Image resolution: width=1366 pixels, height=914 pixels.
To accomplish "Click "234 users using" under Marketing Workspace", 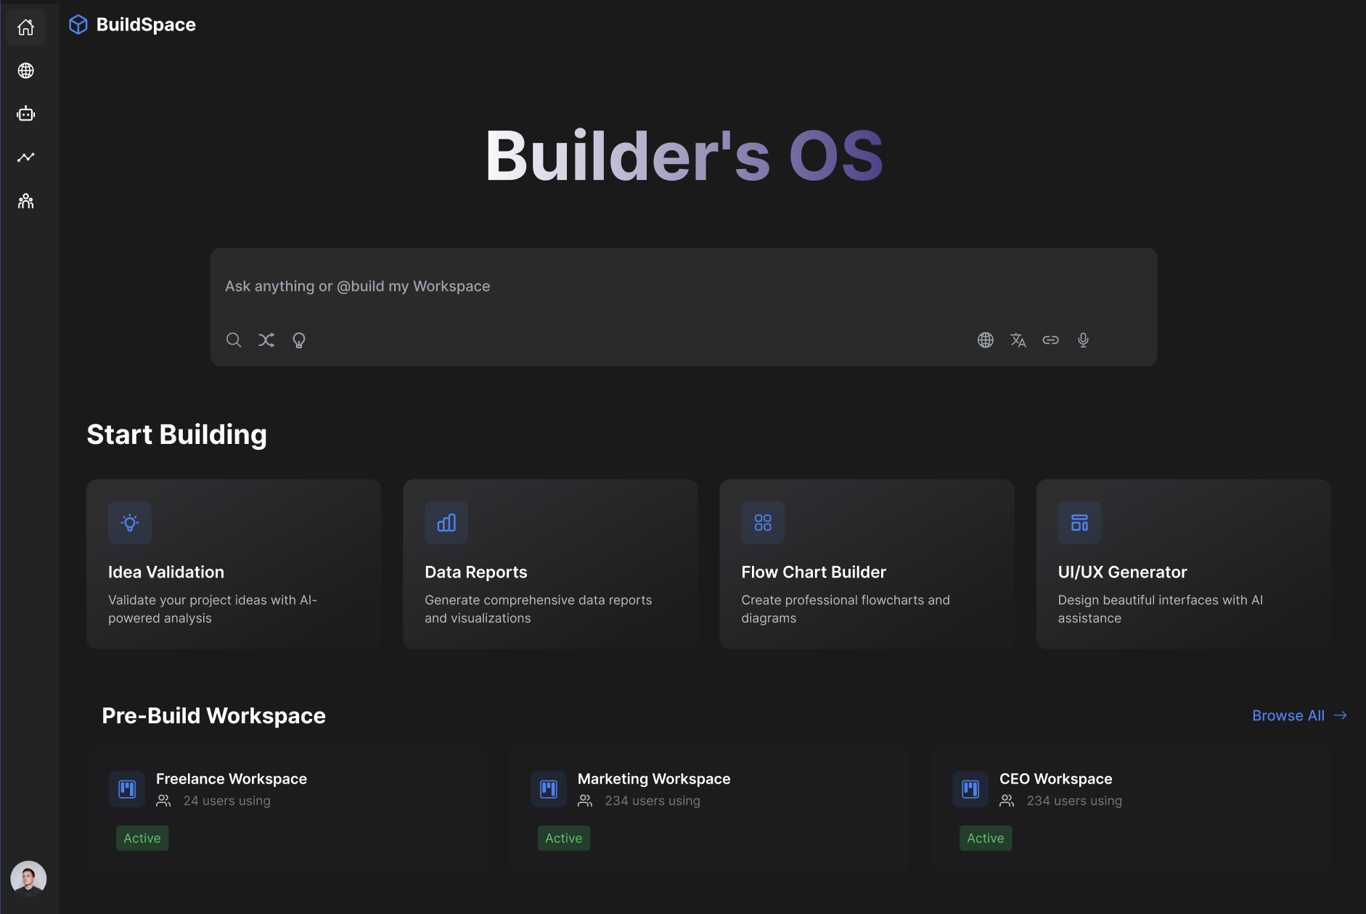I will pos(653,801).
